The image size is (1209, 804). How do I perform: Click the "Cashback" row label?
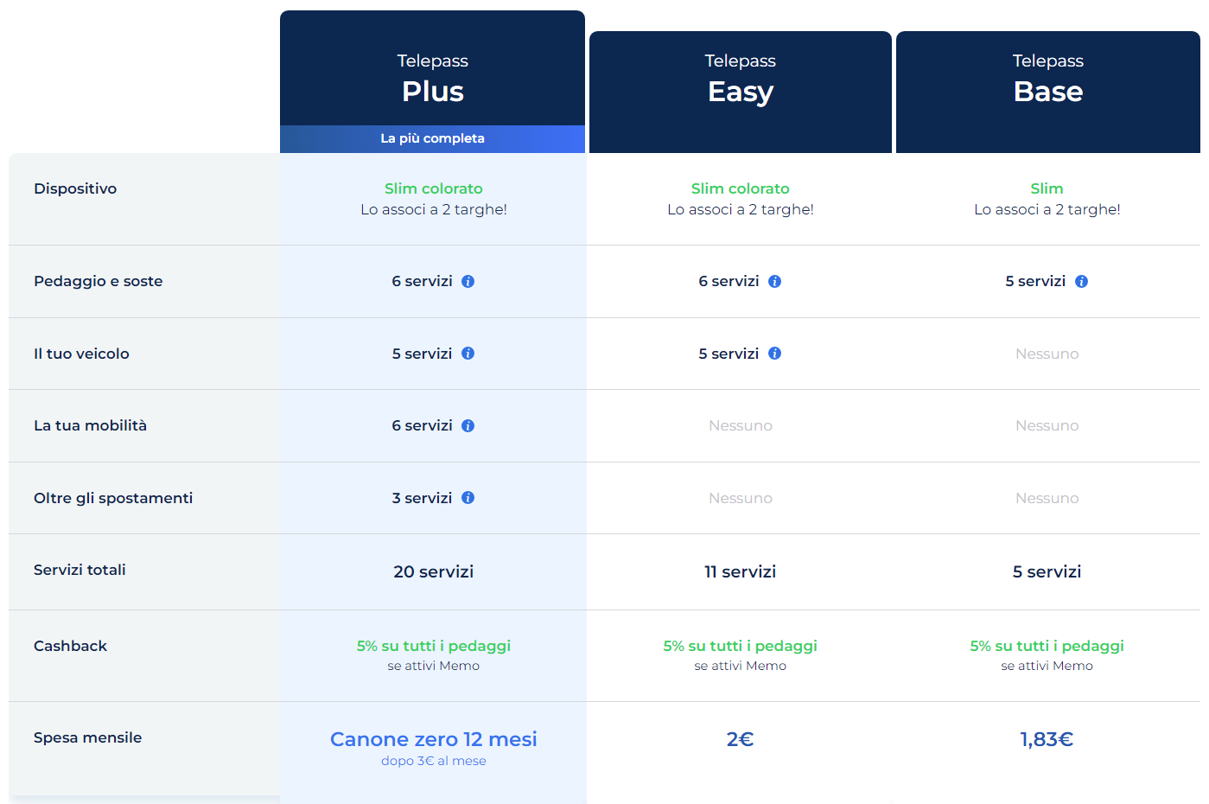coord(70,646)
